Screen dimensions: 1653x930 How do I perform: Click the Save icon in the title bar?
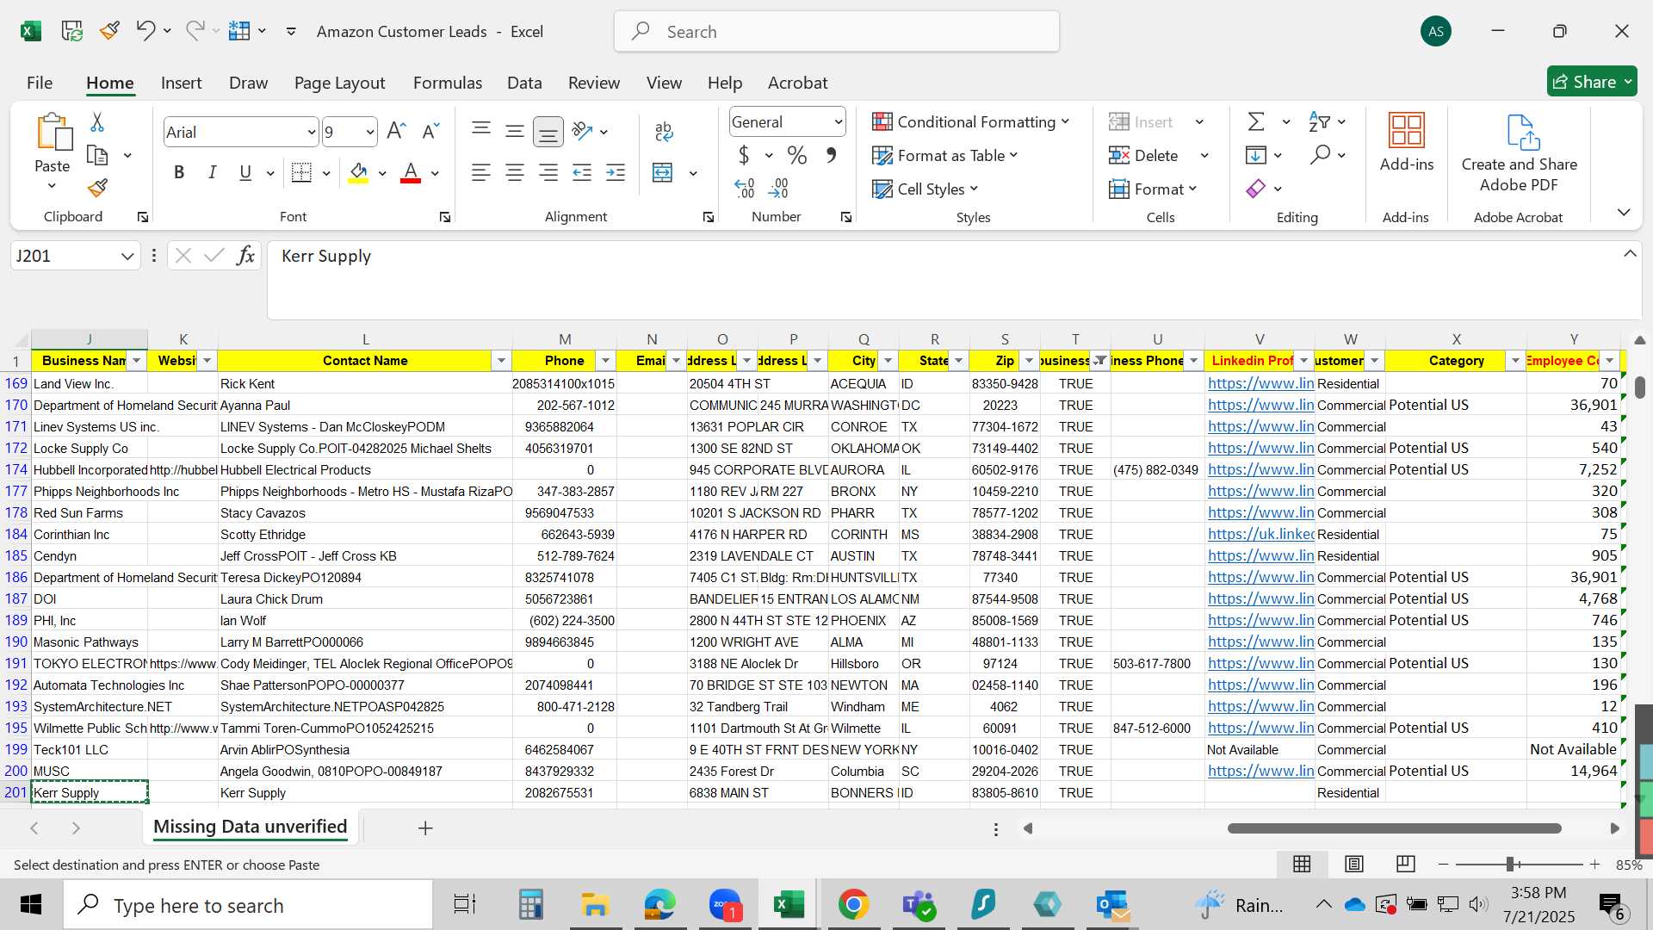coord(71,31)
